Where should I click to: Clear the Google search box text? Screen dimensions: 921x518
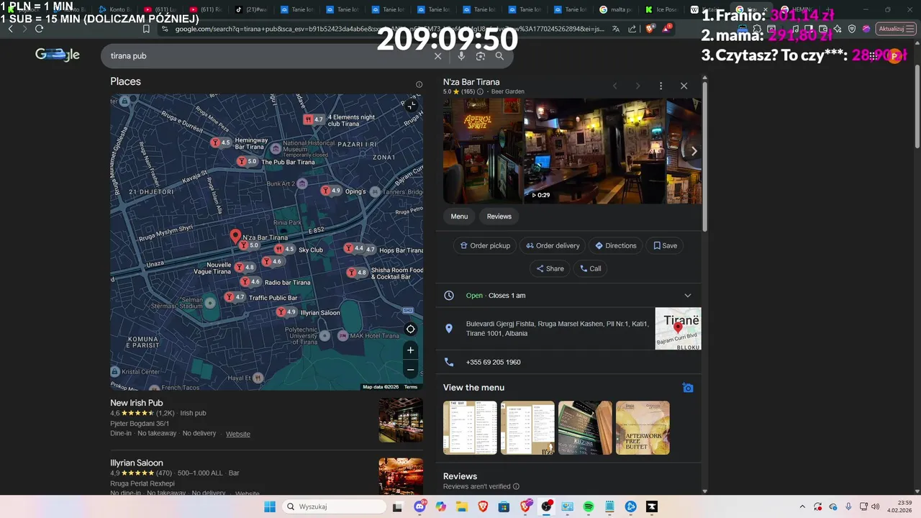(437, 56)
